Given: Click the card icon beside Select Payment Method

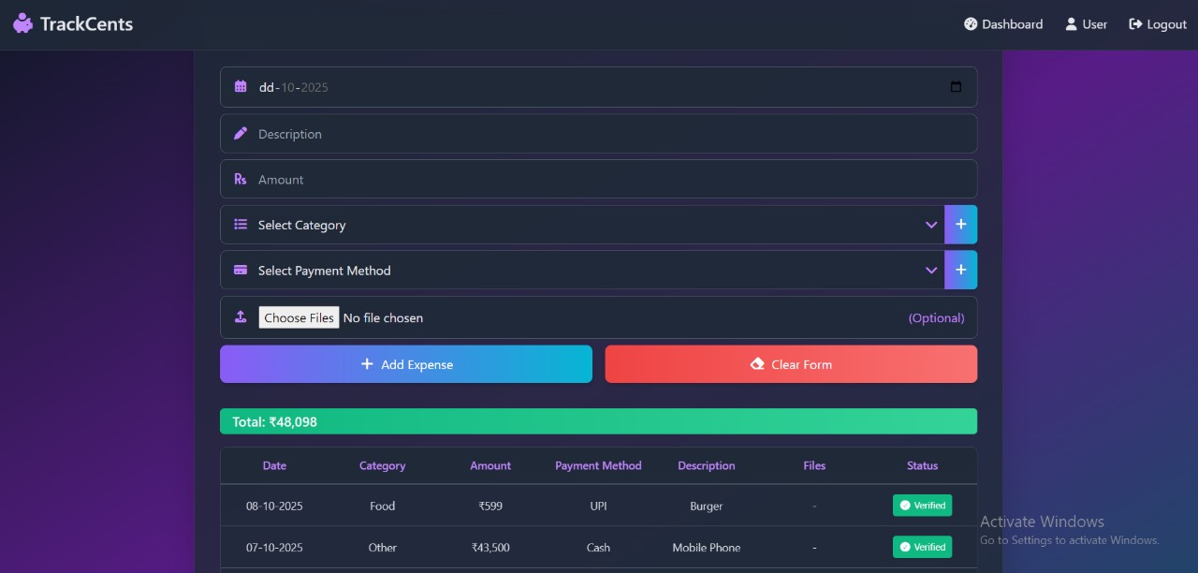Looking at the screenshot, I should tap(240, 270).
